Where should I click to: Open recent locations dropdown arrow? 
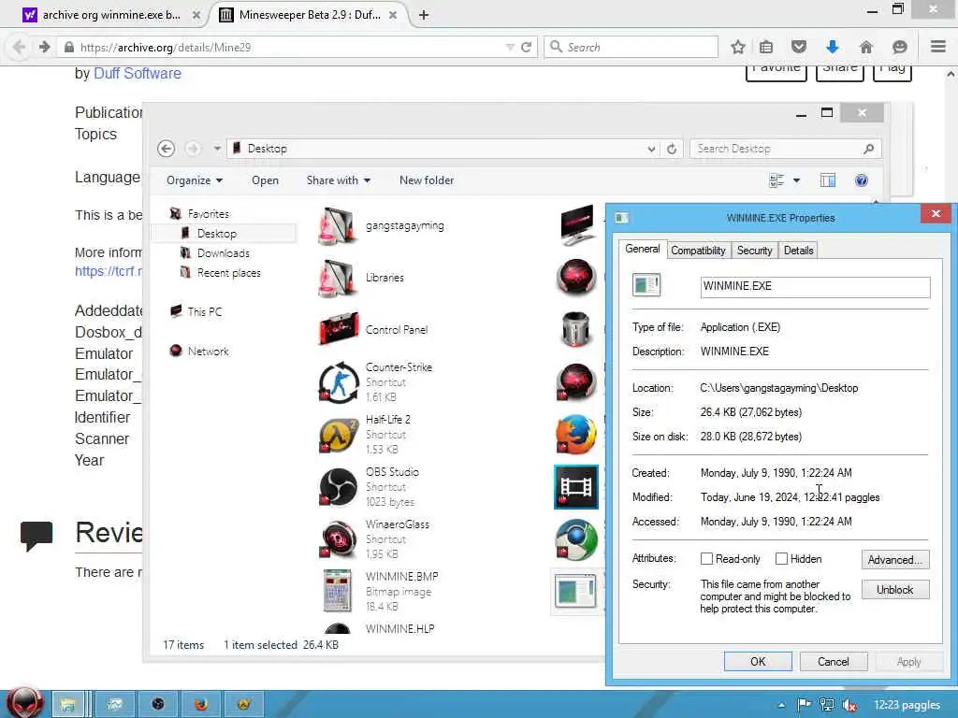tap(217, 149)
